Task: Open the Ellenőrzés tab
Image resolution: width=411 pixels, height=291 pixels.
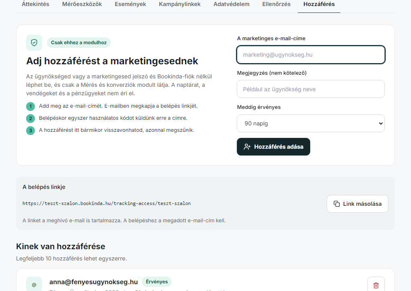Action: pos(276,4)
